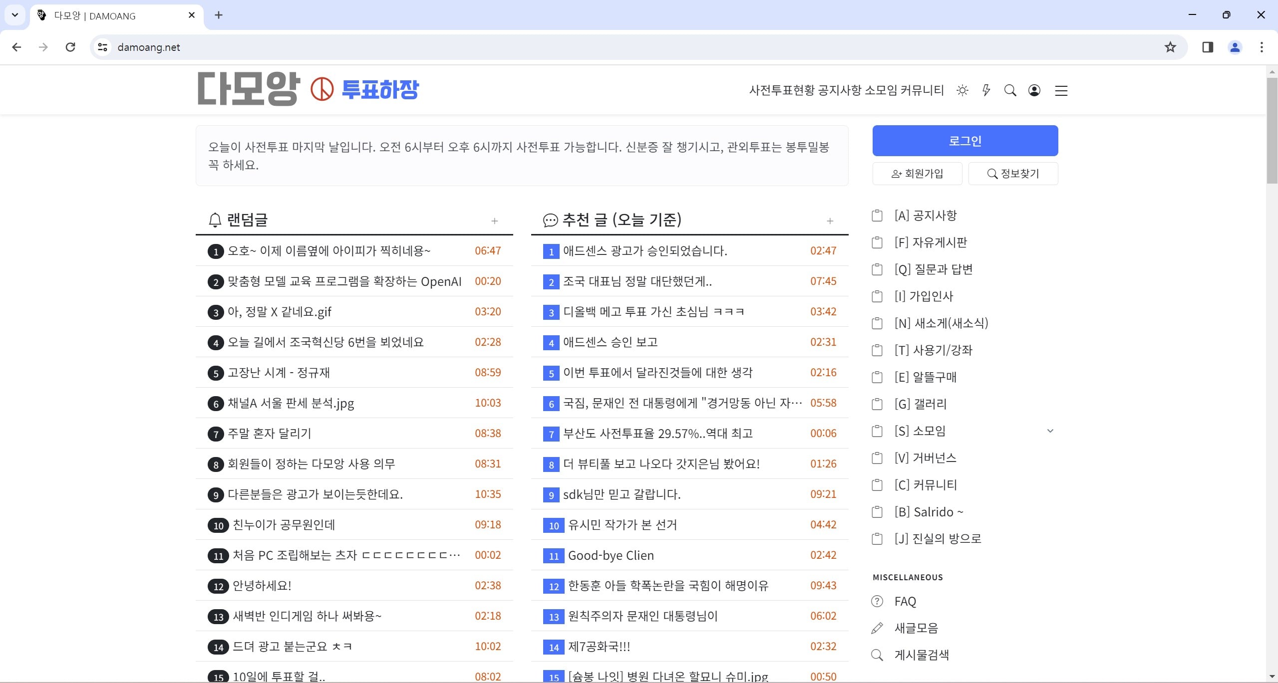Open 사전투표현황 menu item

(782, 90)
